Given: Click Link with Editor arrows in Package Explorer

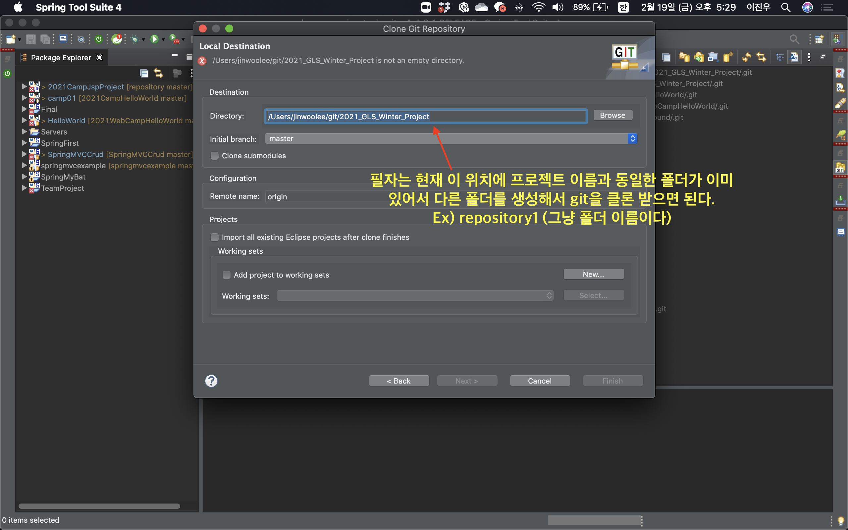Looking at the screenshot, I should [x=158, y=73].
